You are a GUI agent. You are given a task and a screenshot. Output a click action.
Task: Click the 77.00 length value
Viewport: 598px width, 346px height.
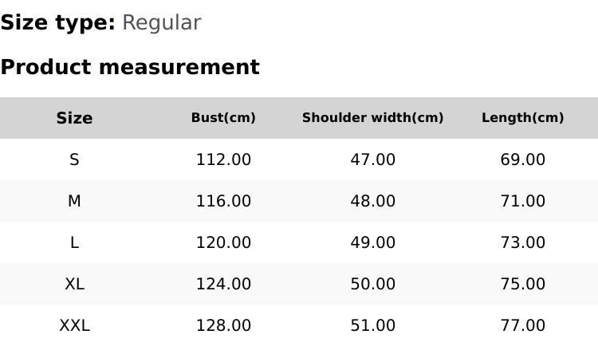pos(522,325)
